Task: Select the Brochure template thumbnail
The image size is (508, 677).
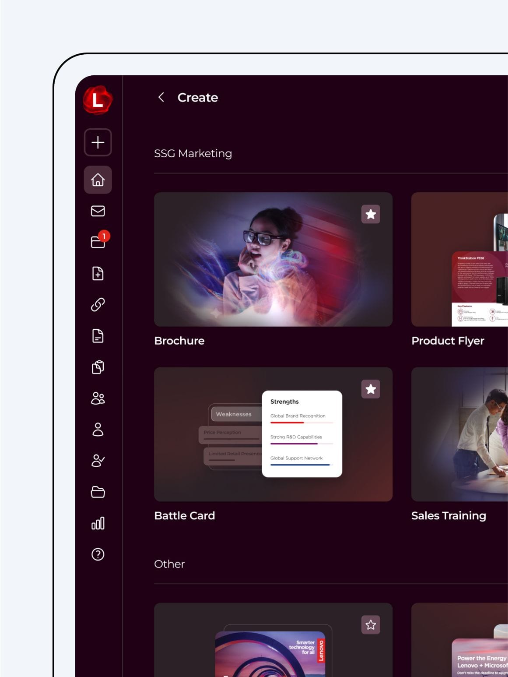Action: pyautogui.click(x=273, y=259)
